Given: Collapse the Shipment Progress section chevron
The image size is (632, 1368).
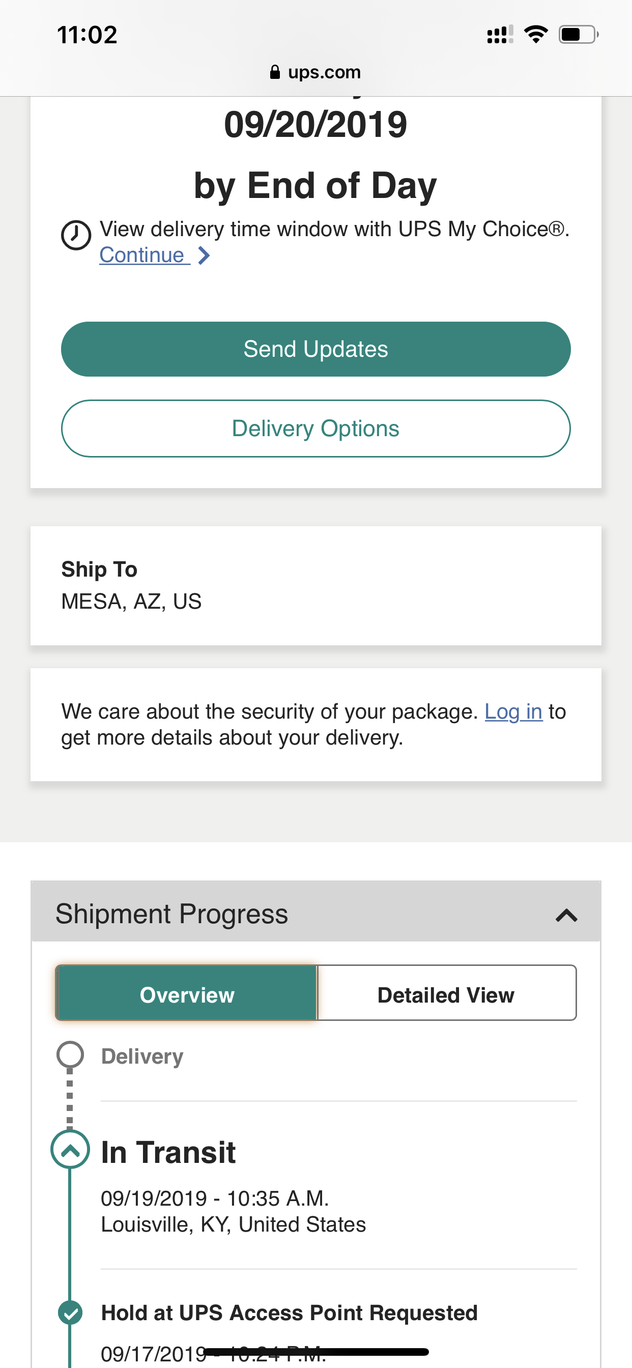Looking at the screenshot, I should tap(566, 915).
